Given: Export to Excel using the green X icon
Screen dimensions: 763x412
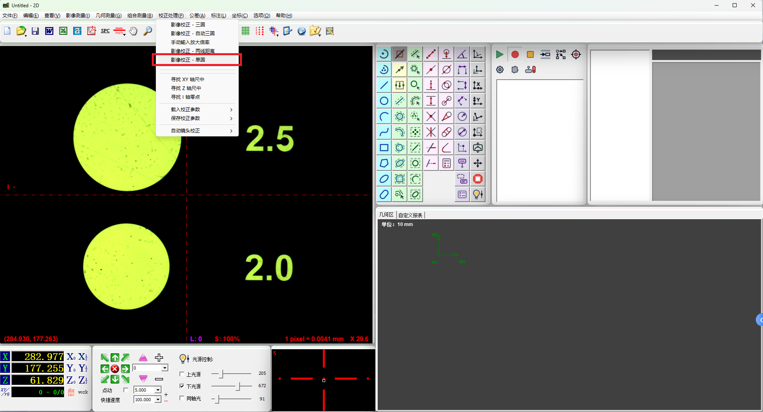Looking at the screenshot, I should (63, 31).
